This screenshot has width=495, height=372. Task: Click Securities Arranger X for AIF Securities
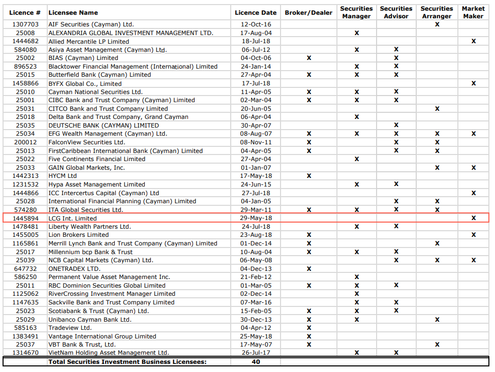coord(437,24)
